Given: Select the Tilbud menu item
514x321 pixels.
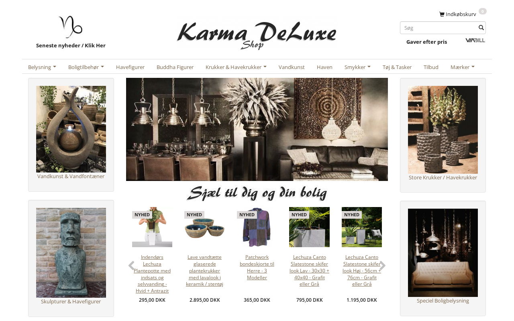Looking at the screenshot, I should 431,67.
